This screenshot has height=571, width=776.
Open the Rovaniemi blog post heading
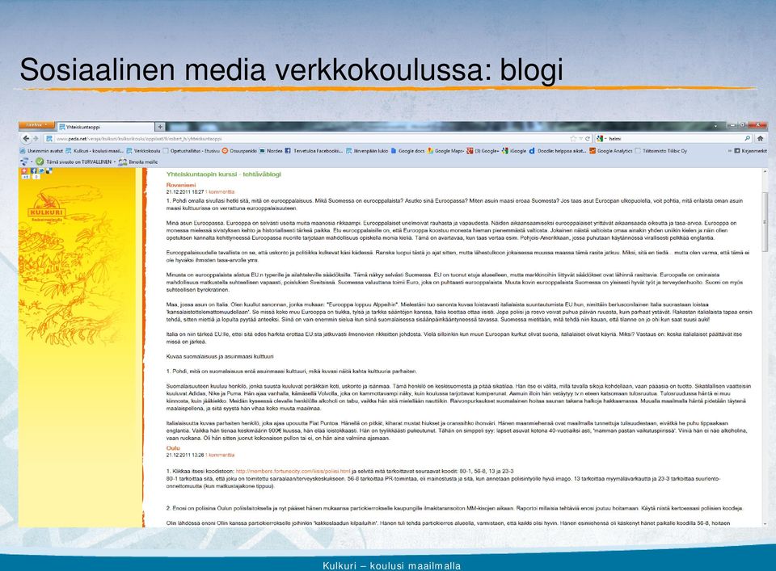(x=180, y=185)
